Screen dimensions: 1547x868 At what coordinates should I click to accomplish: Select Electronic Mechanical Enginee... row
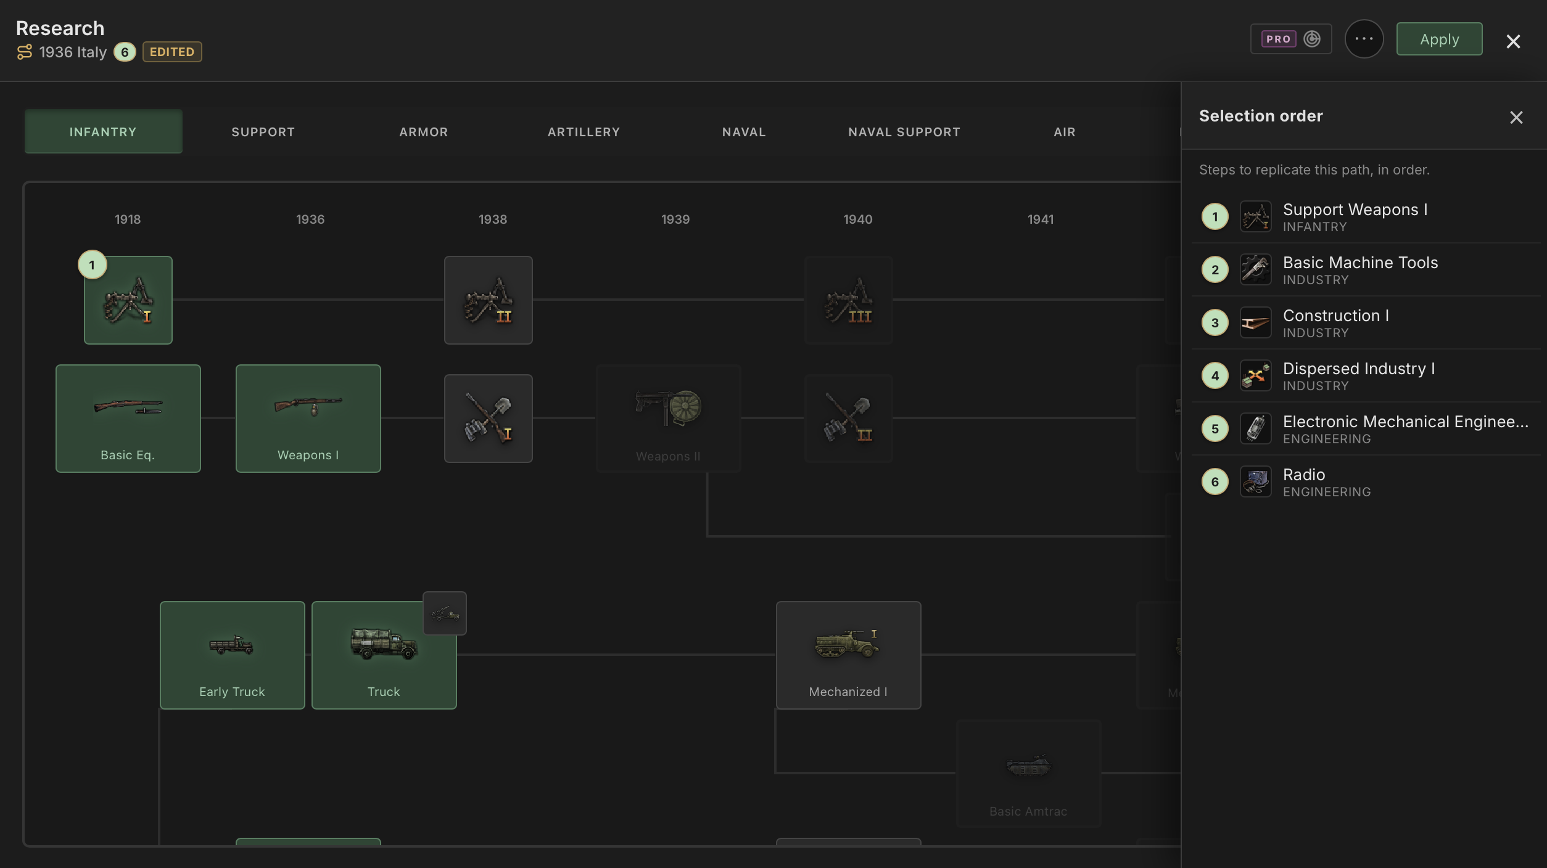click(1366, 429)
